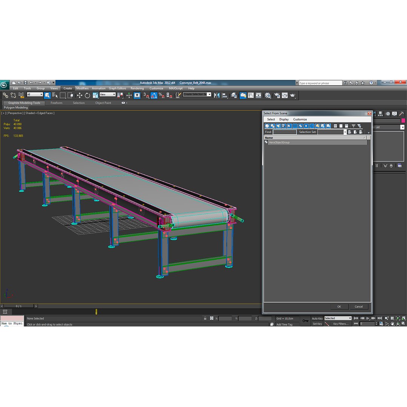407x407 pixels.
Task: Open the Rendering menu
Action: point(137,88)
